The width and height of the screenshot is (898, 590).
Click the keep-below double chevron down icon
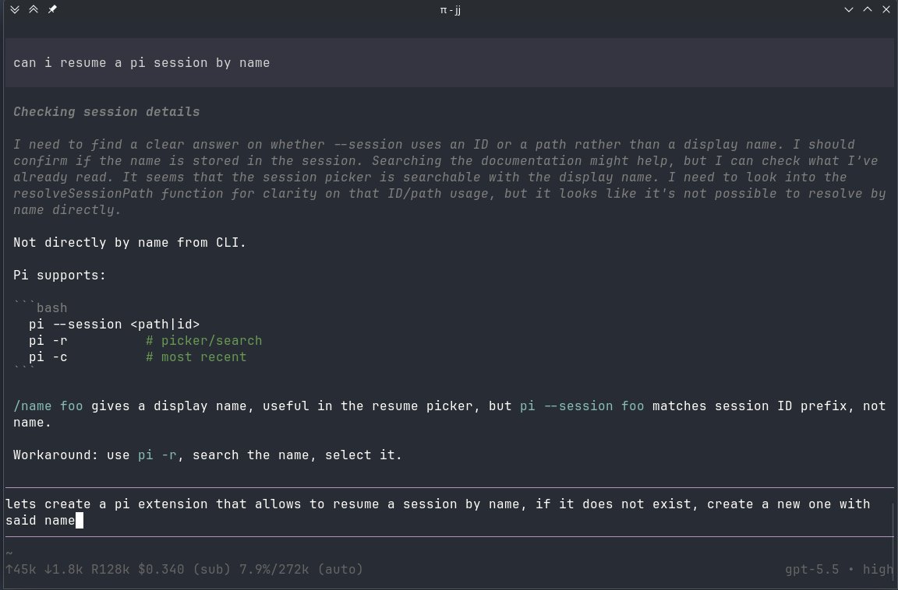coord(15,9)
